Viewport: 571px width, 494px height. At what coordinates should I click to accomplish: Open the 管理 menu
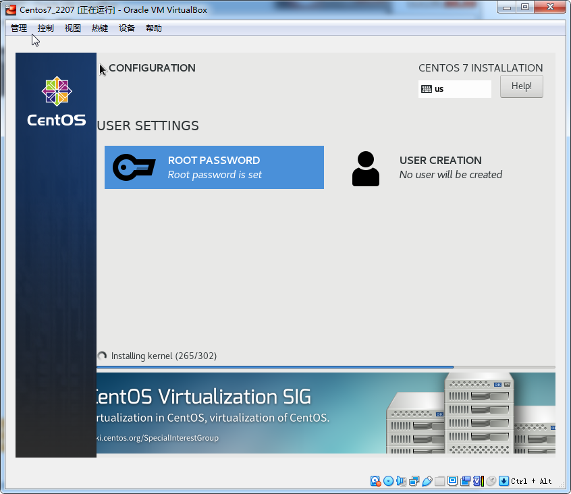(19, 28)
